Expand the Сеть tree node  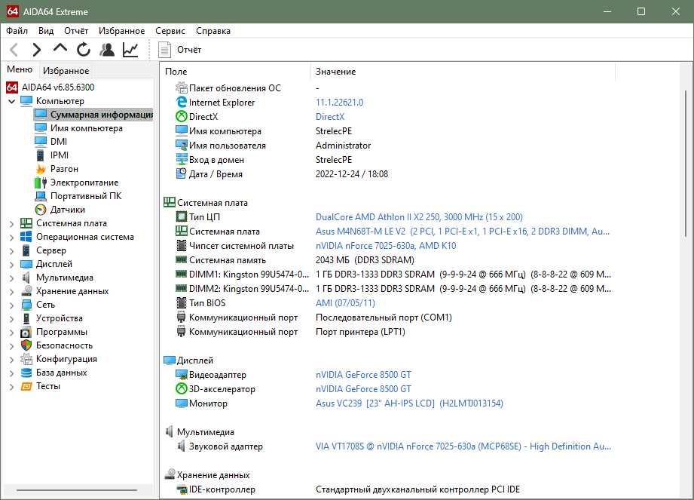point(12,305)
